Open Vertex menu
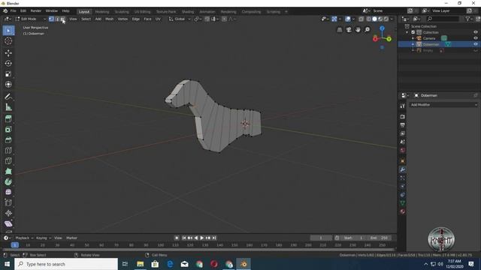 coord(123,19)
